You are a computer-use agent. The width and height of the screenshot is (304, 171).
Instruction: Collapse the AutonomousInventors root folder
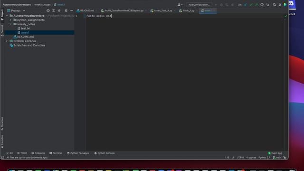point(7,16)
